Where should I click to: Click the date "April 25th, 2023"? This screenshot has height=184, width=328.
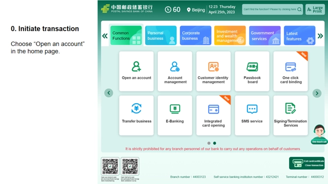pos(221,12)
